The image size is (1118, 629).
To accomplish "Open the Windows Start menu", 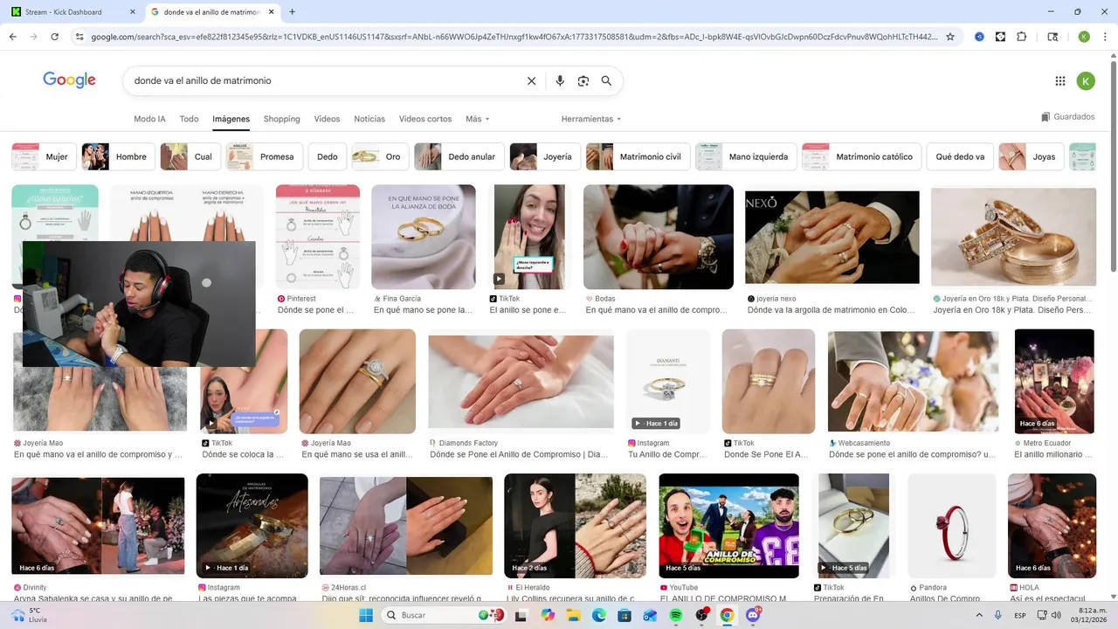I will 366,615.
